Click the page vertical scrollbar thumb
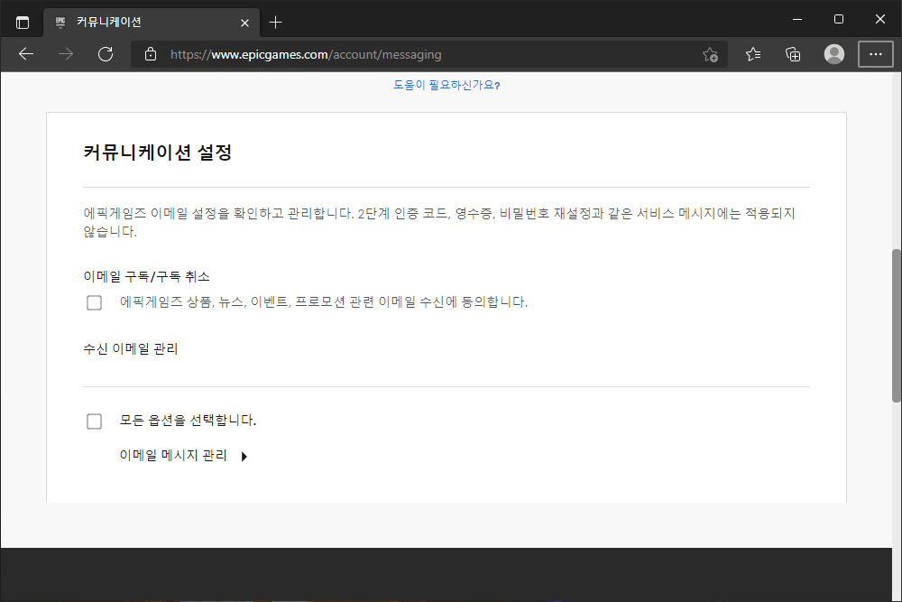Screen dimensions: 902x602 tap(897, 326)
